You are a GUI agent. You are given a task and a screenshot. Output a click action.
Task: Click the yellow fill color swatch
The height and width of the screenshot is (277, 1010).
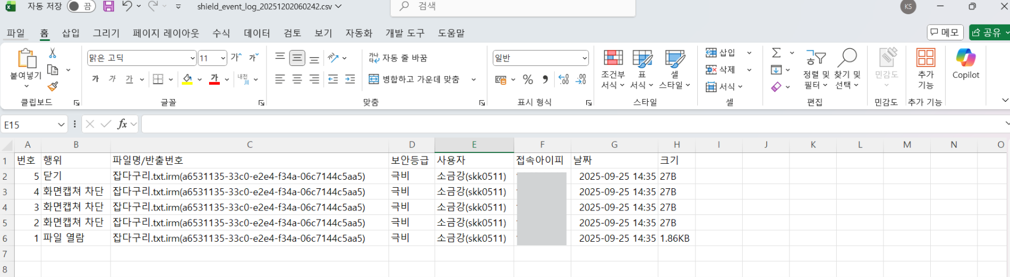coord(187,80)
